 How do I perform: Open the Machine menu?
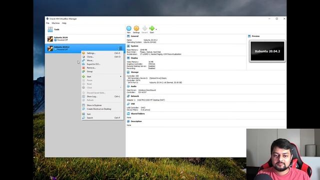coord(55,23)
